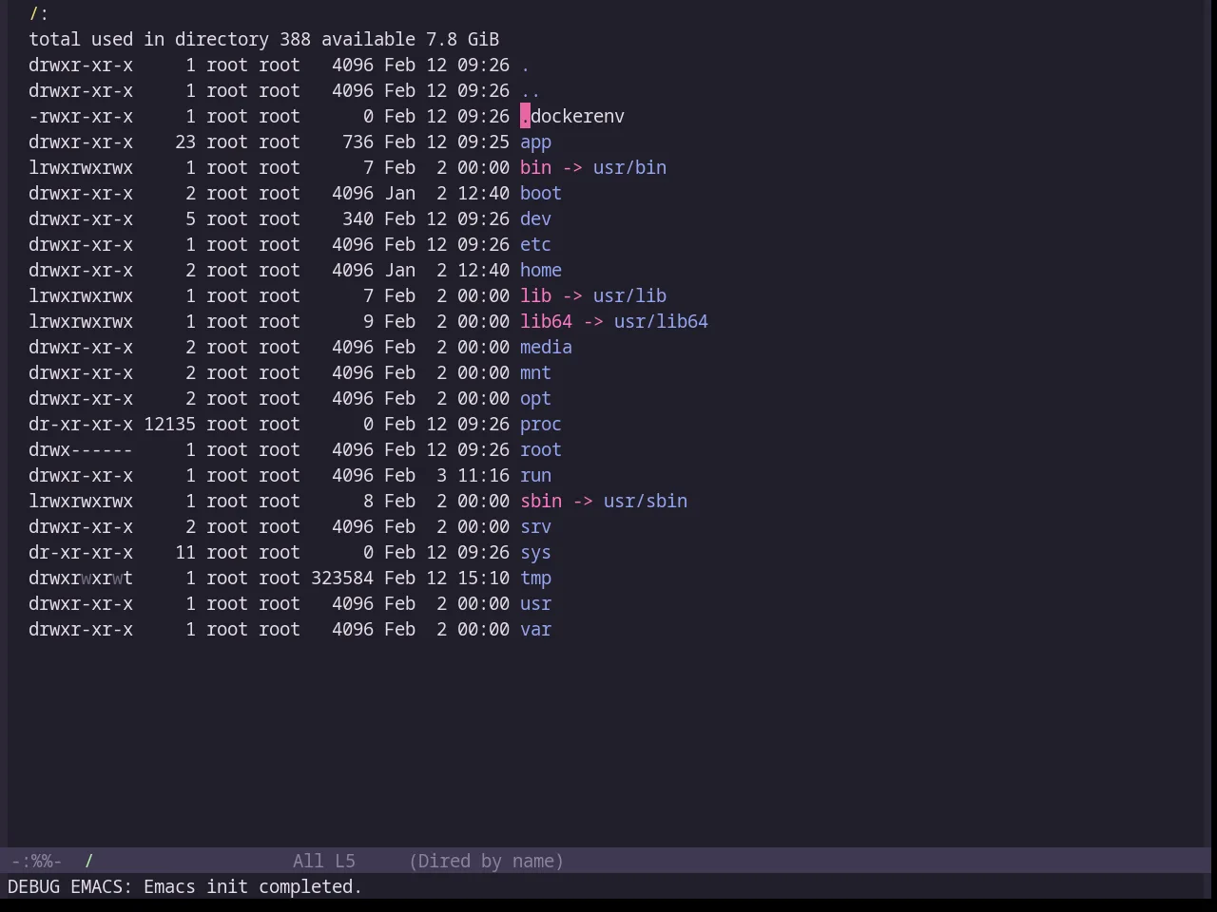1217x912 pixels.
Task: Click the drwx------ permissions of root row
Action: [x=81, y=450]
